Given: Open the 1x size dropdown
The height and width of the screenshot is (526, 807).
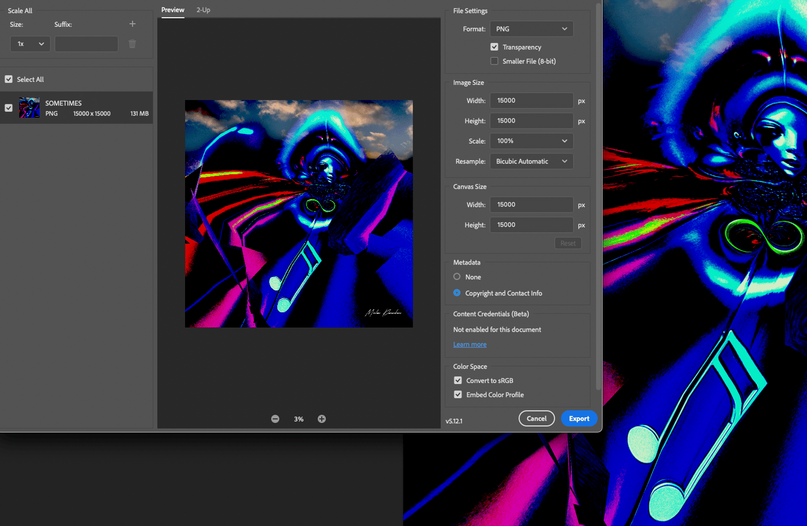Looking at the screenshot, I should pyautogui.click(x=30, y=44).
